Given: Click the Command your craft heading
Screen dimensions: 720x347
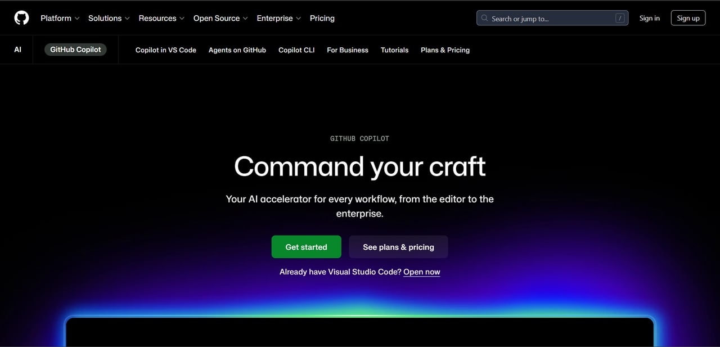Looking at the screenshot, I should click(360, 166).
